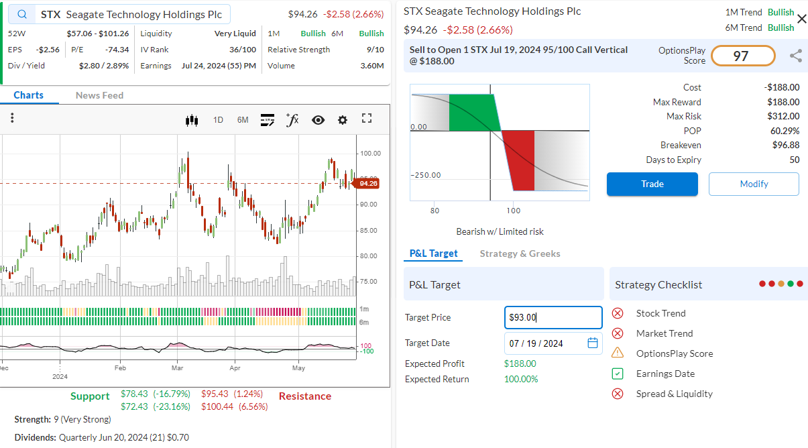
Task: Click the Days to Expiry 50 value
Action: tap(795, 160)
